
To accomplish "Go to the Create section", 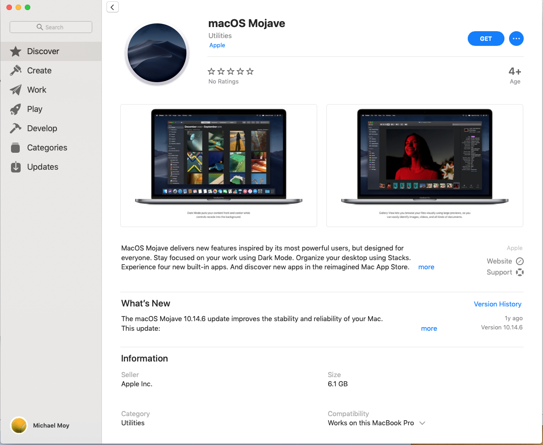I will [51, 71].
